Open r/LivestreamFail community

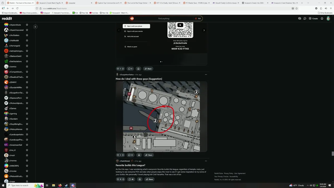(16, 145)
